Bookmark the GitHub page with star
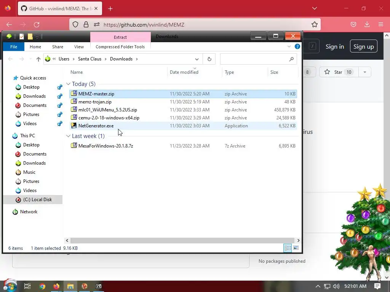This screenshot has height=292, width=390. point(314,25)
